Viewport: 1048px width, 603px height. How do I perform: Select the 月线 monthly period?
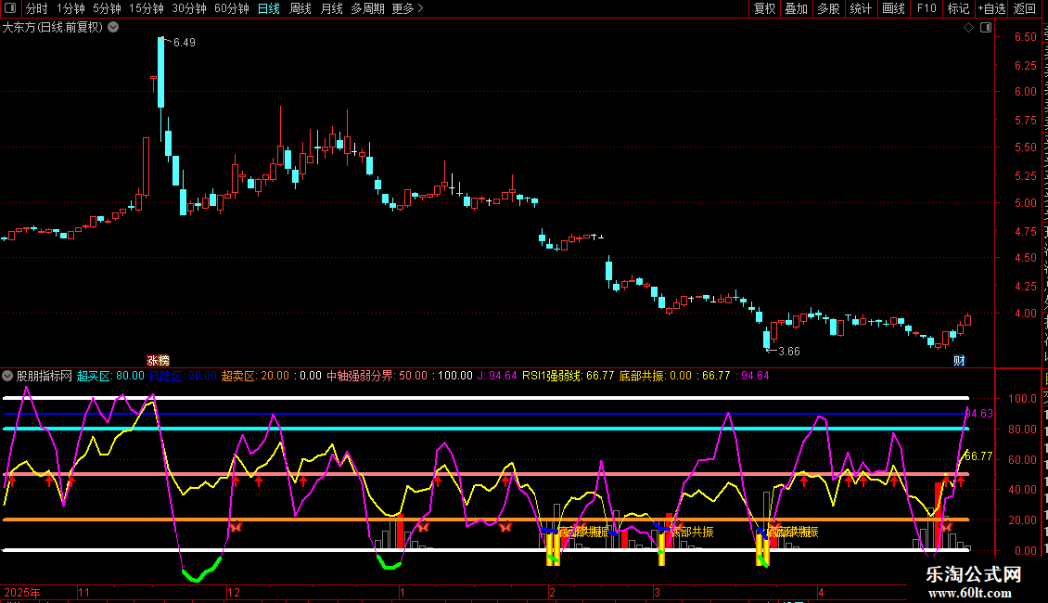coord(331,8)
